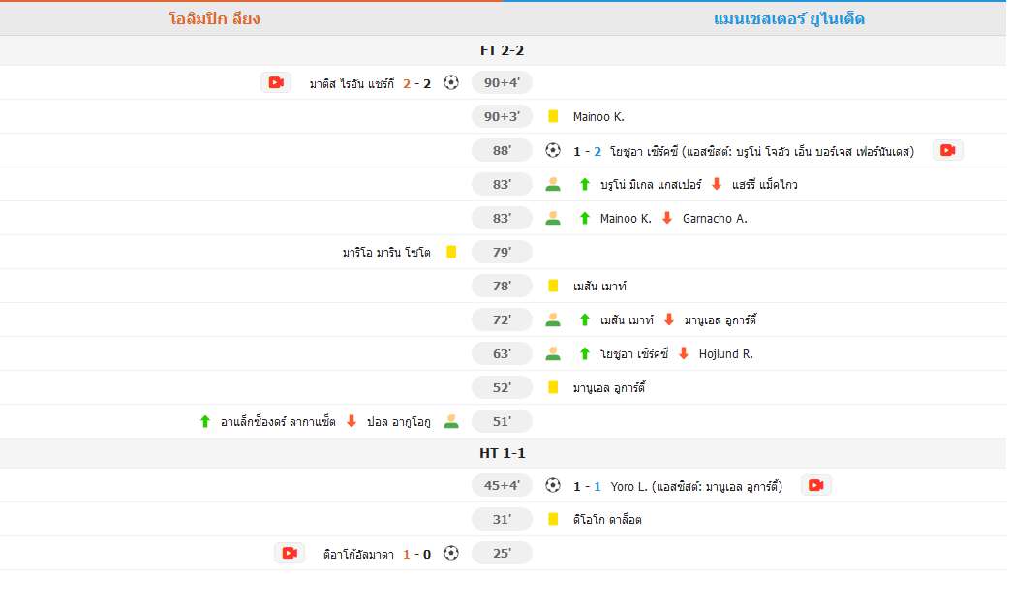Click มาริโอ มาริน โซโต in the 79' row
This screenshot has height=607, width=1011.
386,253
